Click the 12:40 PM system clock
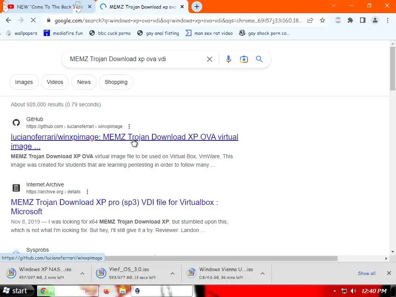Image resolution: width=396 pixels, height=297 pixels. click(374, 291)
